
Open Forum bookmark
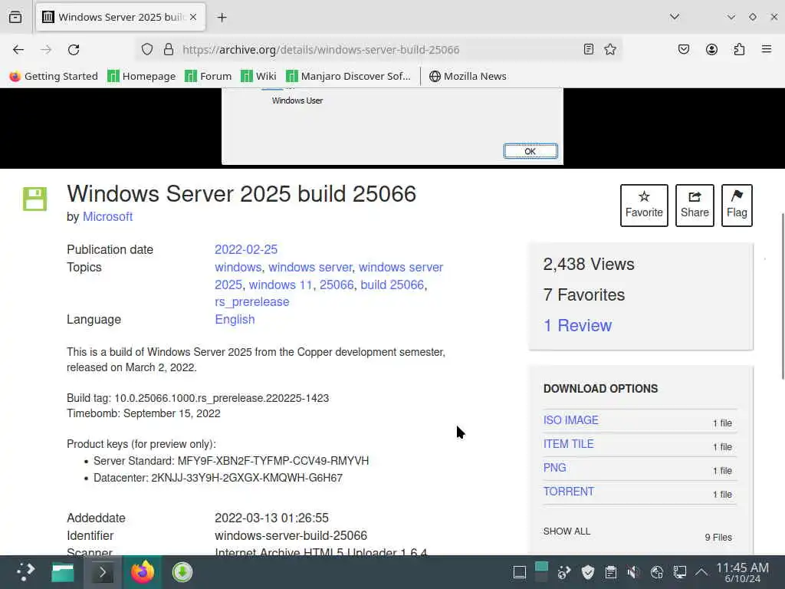tap(209, 76)
